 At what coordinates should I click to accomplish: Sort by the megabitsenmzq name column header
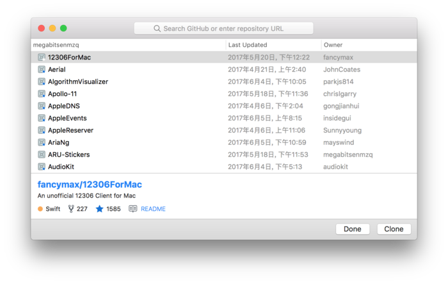(128, 45)
